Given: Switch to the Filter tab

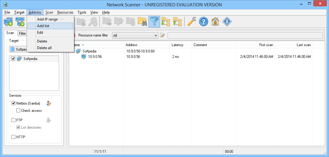Looking at the screenshot, I should point(22,33).
